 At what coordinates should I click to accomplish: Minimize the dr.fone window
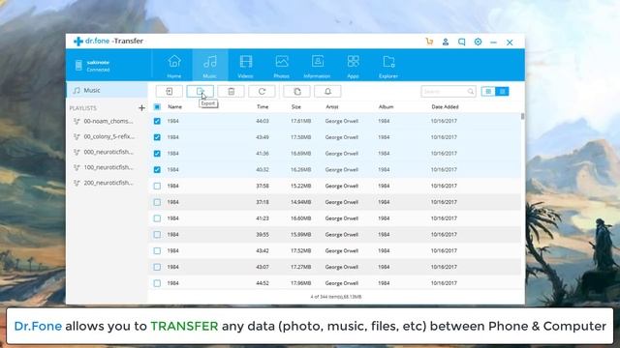[493, 42]
